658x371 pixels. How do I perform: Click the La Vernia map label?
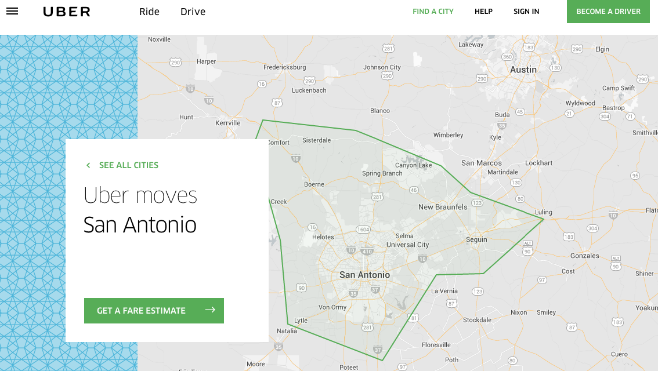(x=444, y=291)
